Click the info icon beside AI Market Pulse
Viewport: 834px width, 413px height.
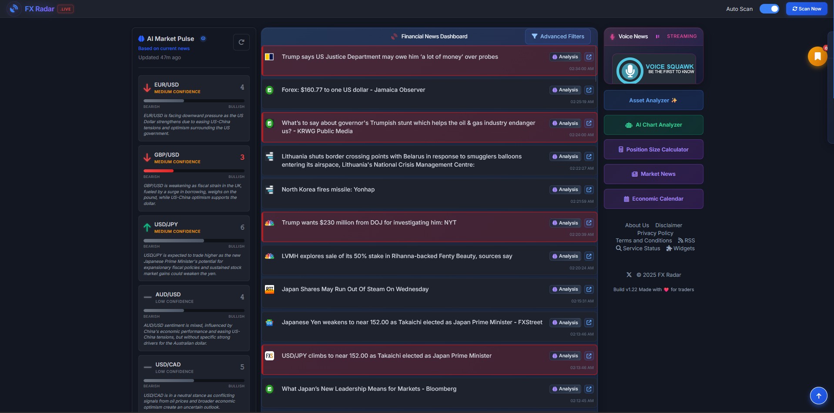click(203, 39)
